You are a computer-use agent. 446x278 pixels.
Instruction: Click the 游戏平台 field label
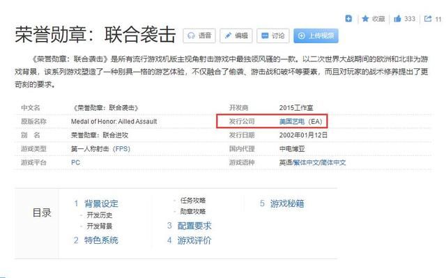33,162
